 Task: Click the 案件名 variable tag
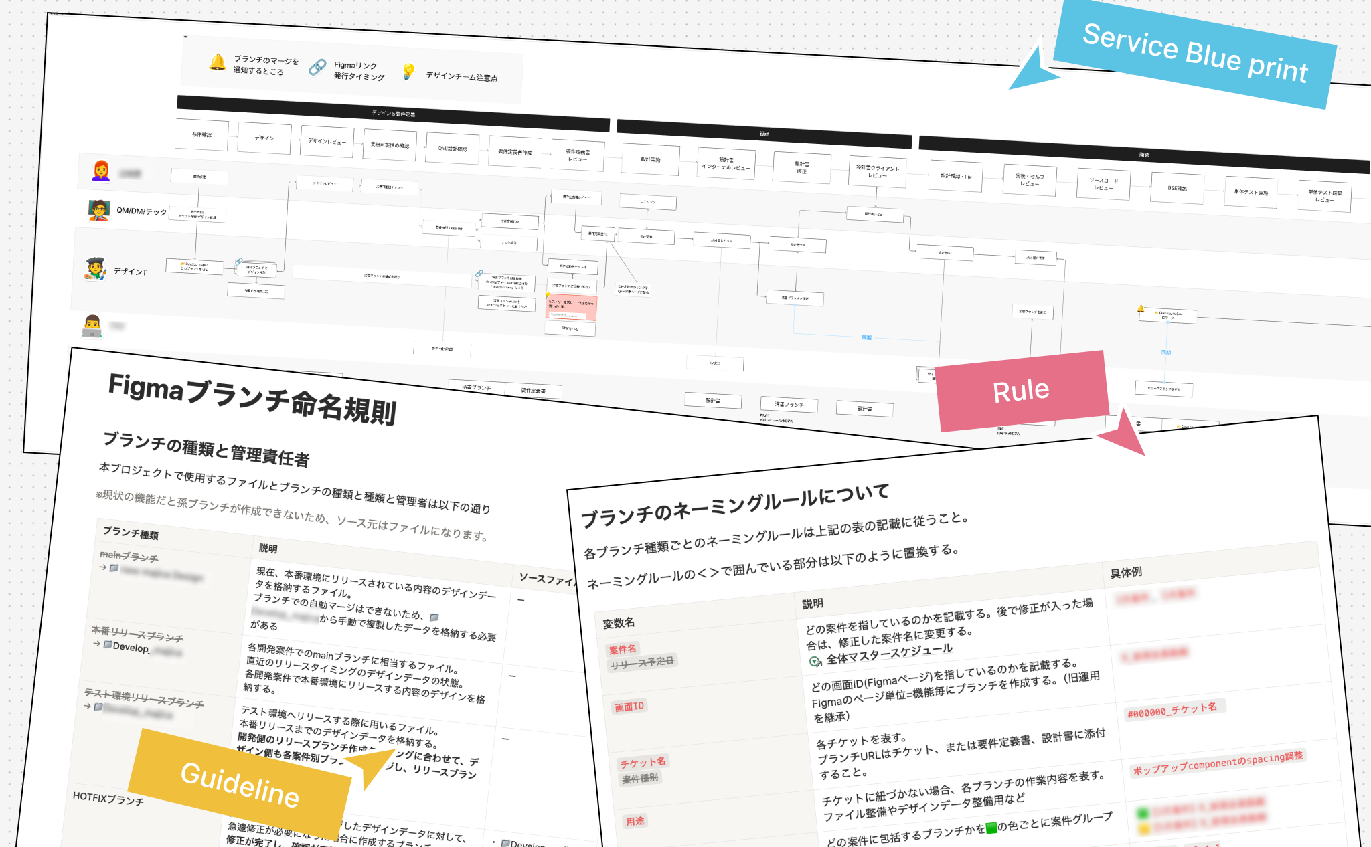[x=623, y=649]
